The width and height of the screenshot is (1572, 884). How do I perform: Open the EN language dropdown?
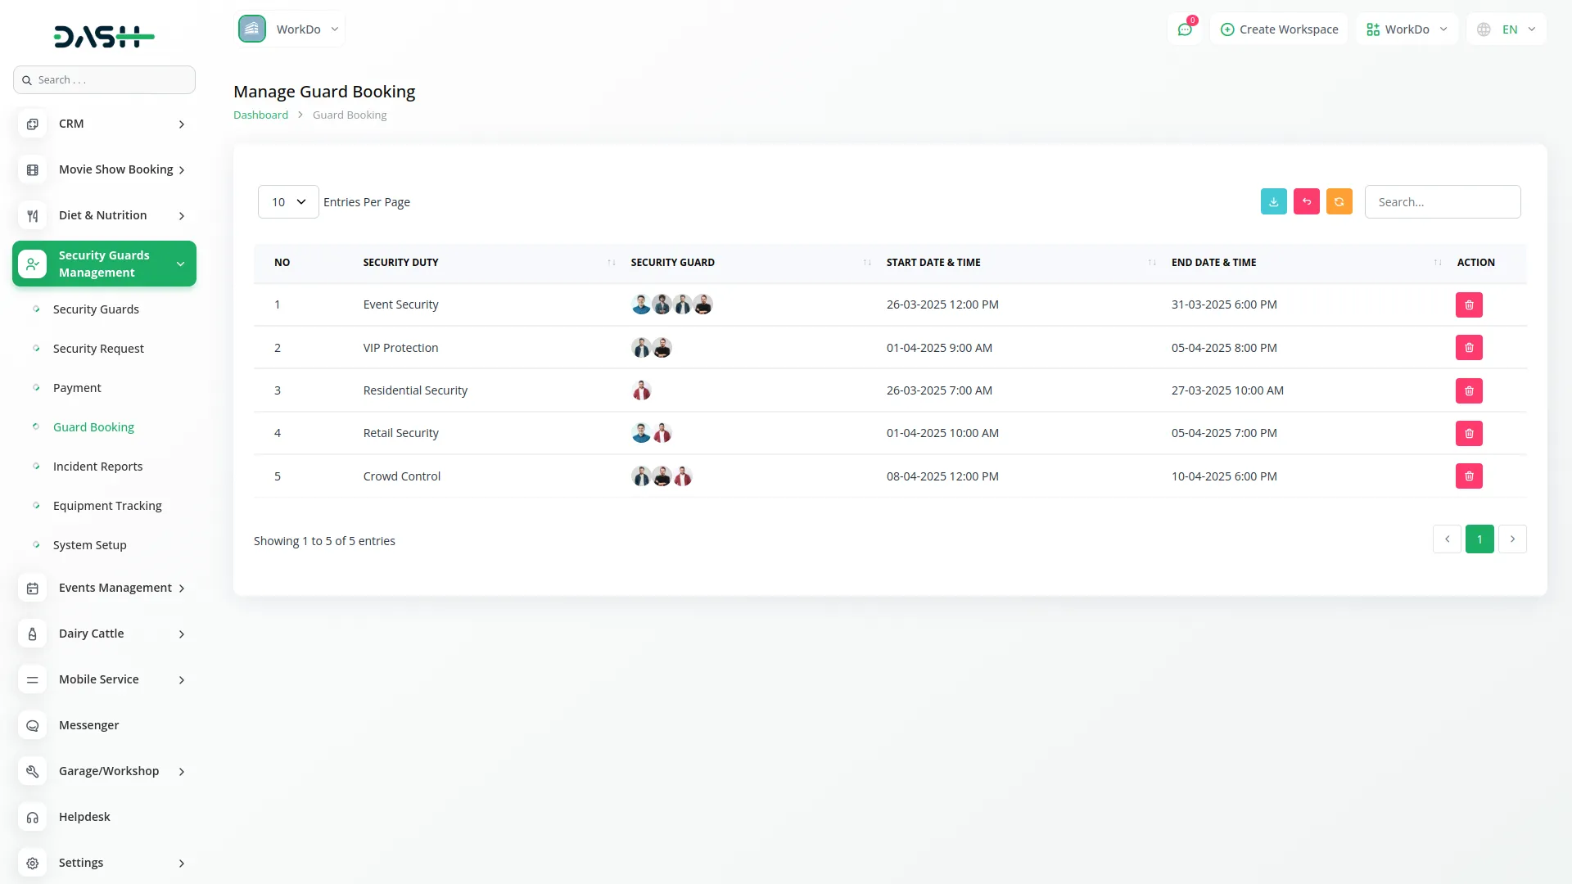(1508, 29)
